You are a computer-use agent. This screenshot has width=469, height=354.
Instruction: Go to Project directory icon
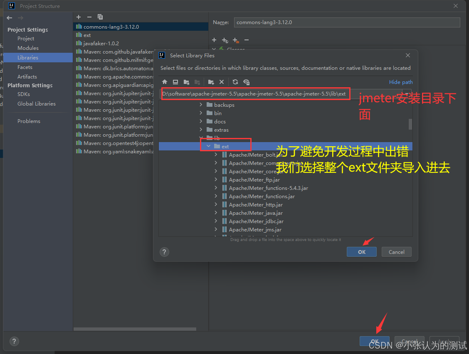(186, 82)
